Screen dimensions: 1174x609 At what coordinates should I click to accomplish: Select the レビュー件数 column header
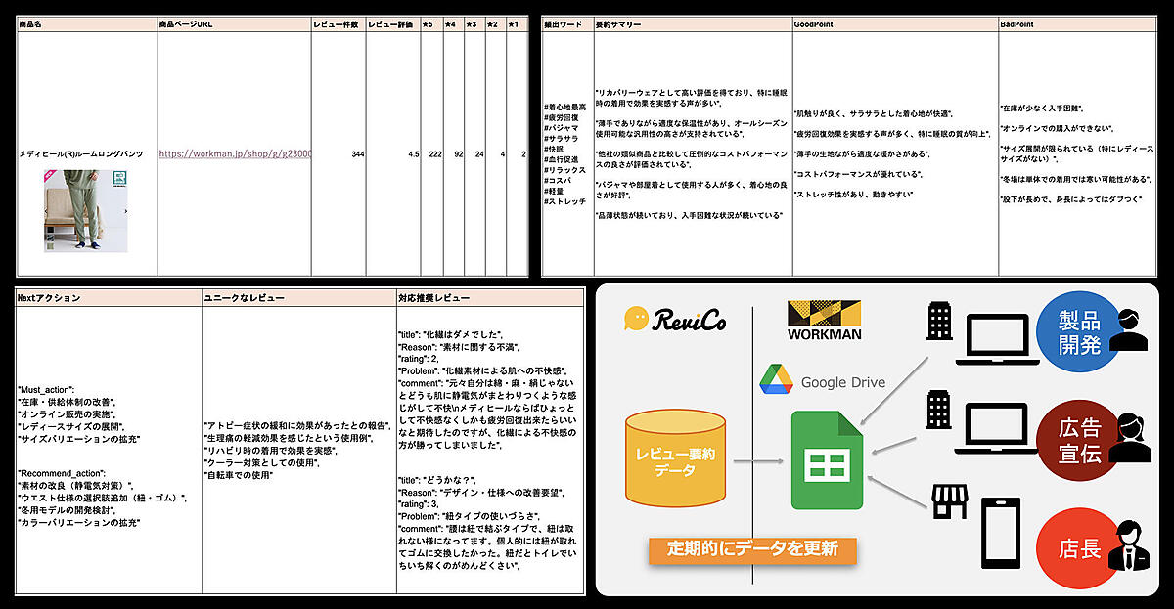coord(336,23)
